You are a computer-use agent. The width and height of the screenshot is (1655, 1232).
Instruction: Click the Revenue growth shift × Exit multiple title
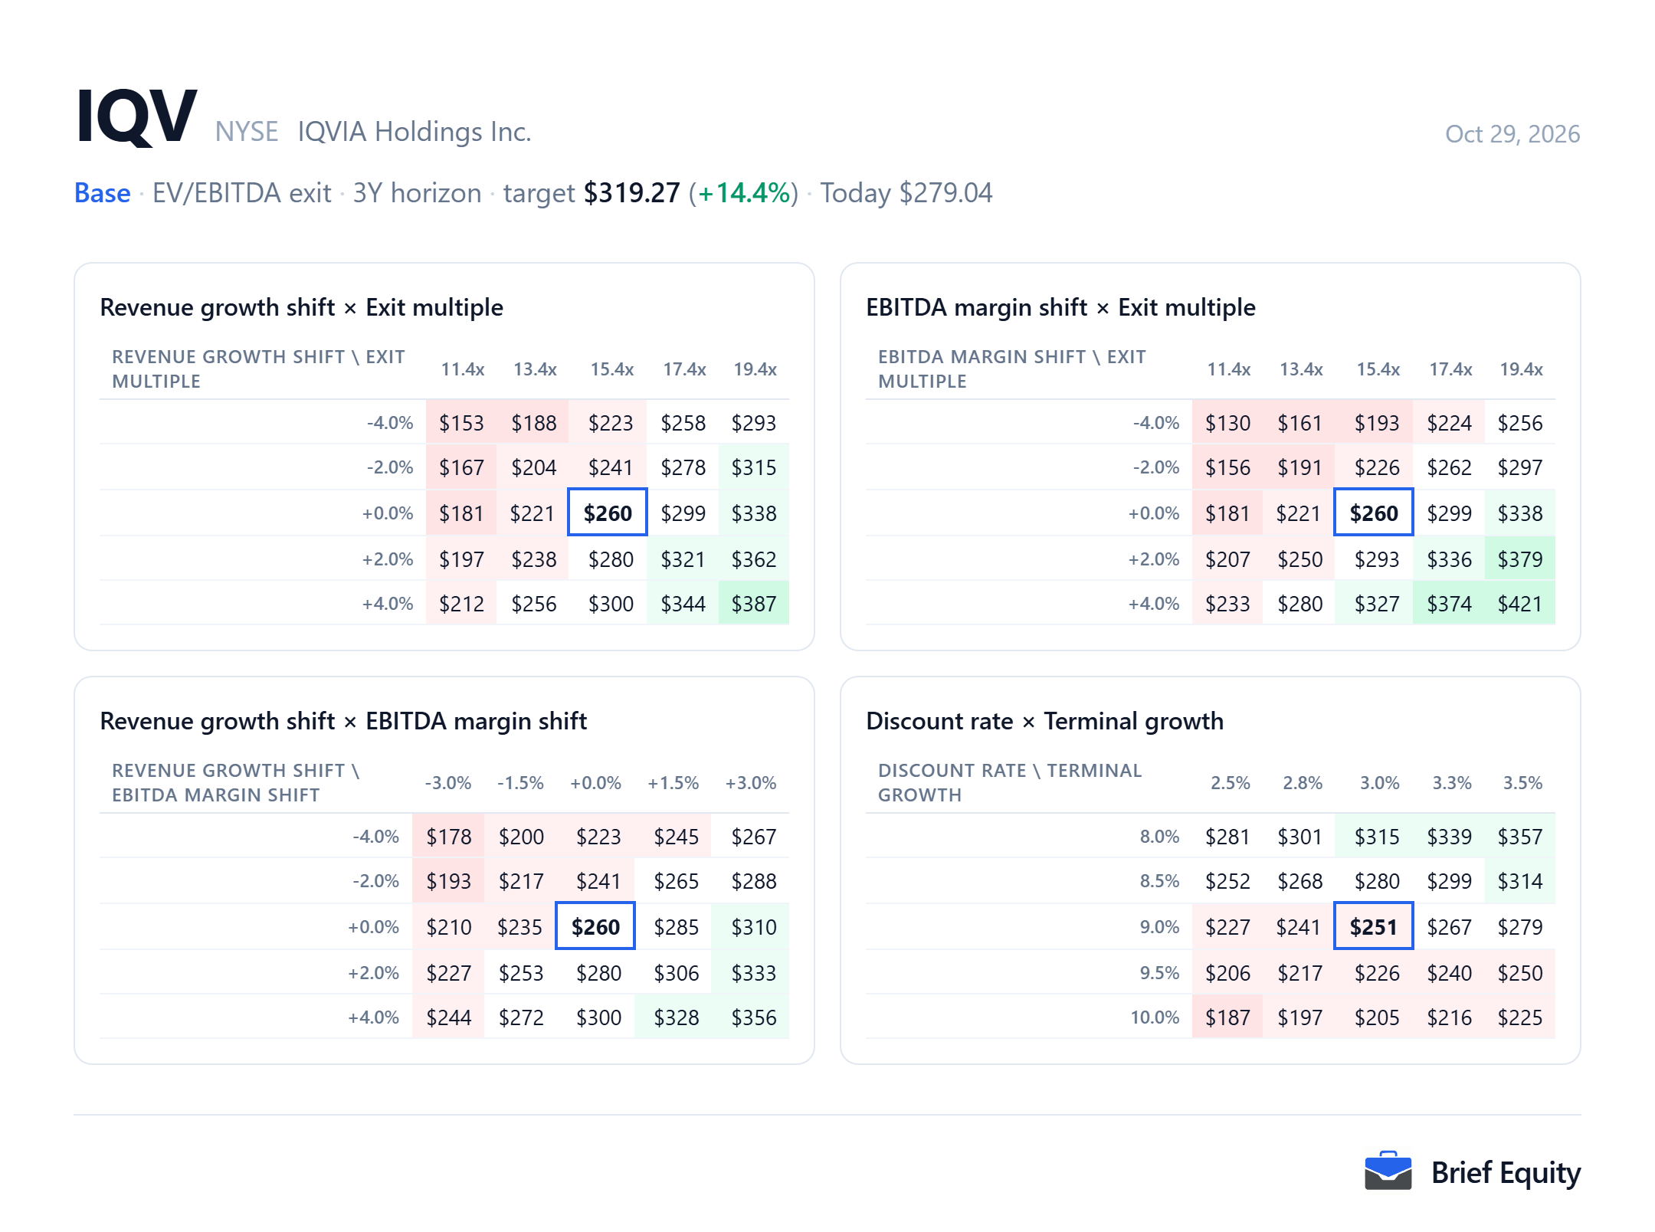[x=301, y=307]
